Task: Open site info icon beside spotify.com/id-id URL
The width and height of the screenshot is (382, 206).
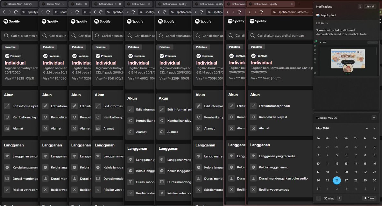Action: pos(275,12)
